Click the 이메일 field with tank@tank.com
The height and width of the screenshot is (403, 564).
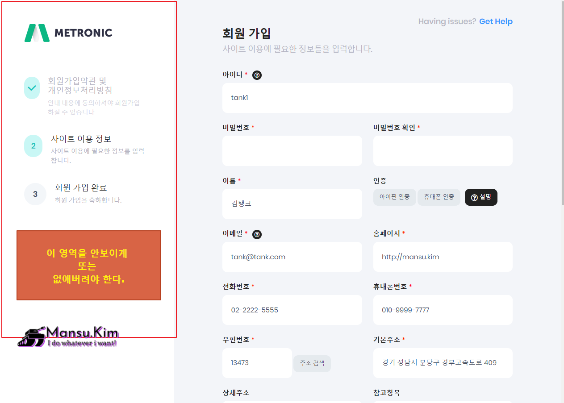[292, 257]
